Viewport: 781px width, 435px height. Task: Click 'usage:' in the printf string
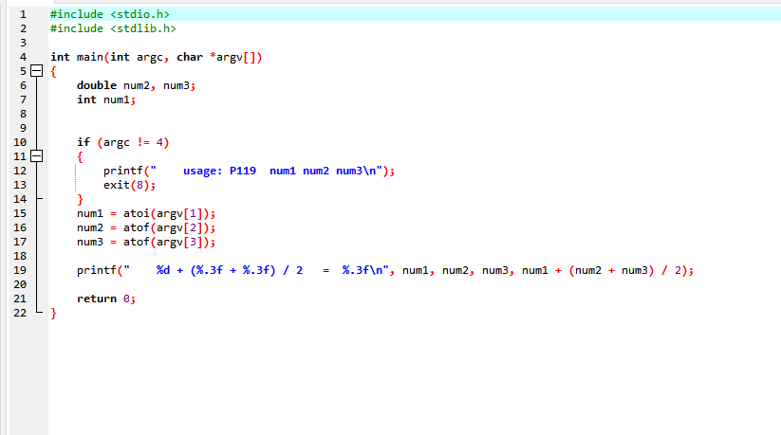pos(203,172)
